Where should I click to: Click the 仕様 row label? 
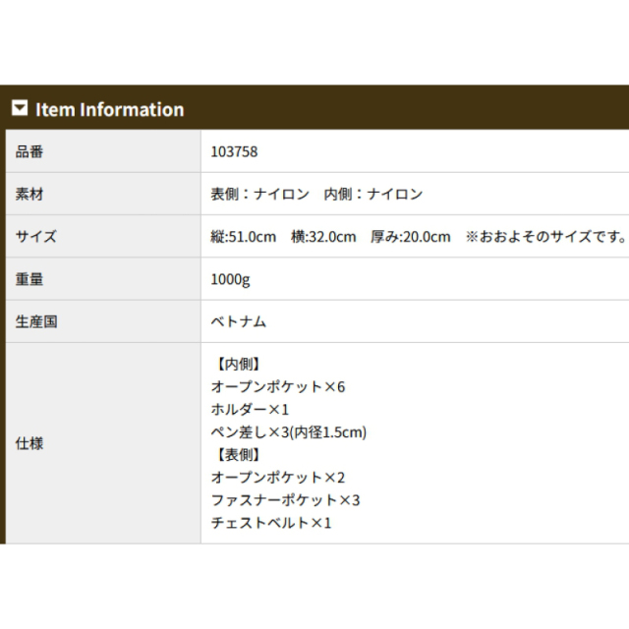pos(29,443)
